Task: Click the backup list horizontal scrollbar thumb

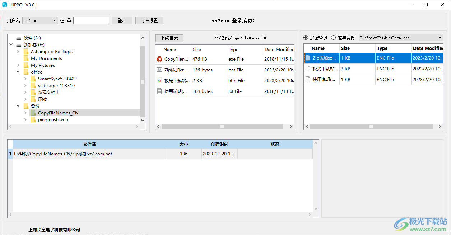Action: coord(371,126)
